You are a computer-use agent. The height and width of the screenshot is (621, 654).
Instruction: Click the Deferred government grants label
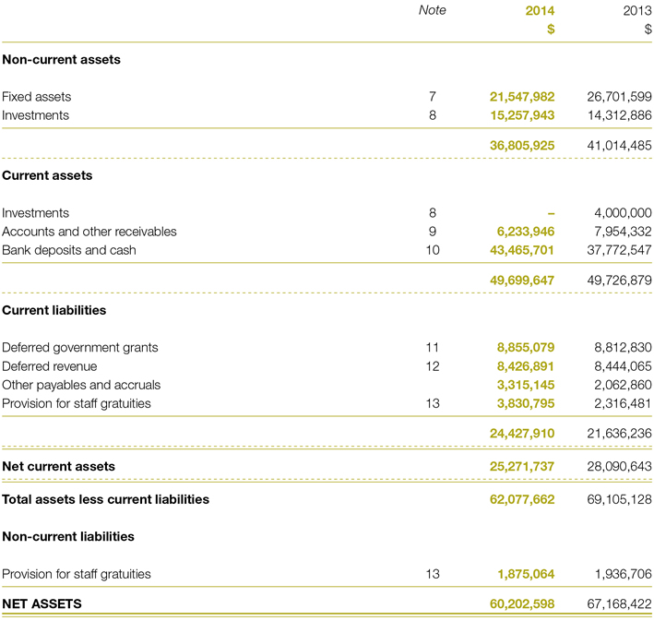(x=80, y=348)
